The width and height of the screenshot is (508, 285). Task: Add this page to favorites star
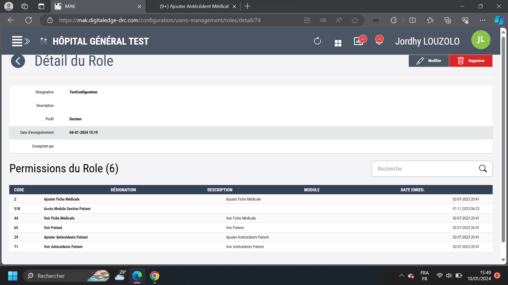coord(355,20)
